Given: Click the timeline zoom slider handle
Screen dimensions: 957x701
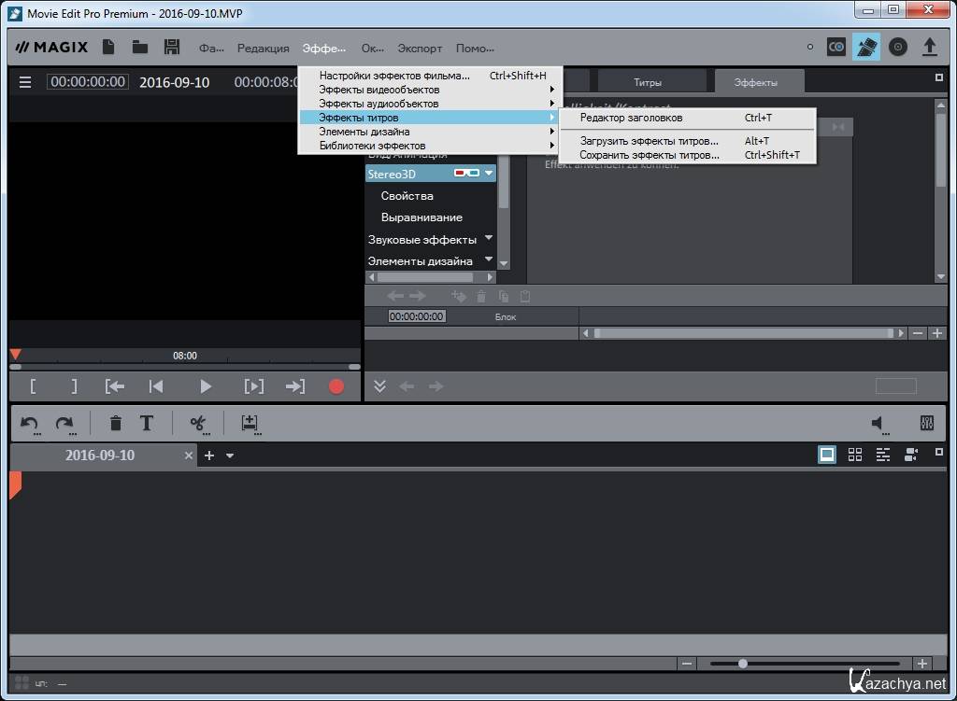Looking at the screenshot, I should click(743, 664).
